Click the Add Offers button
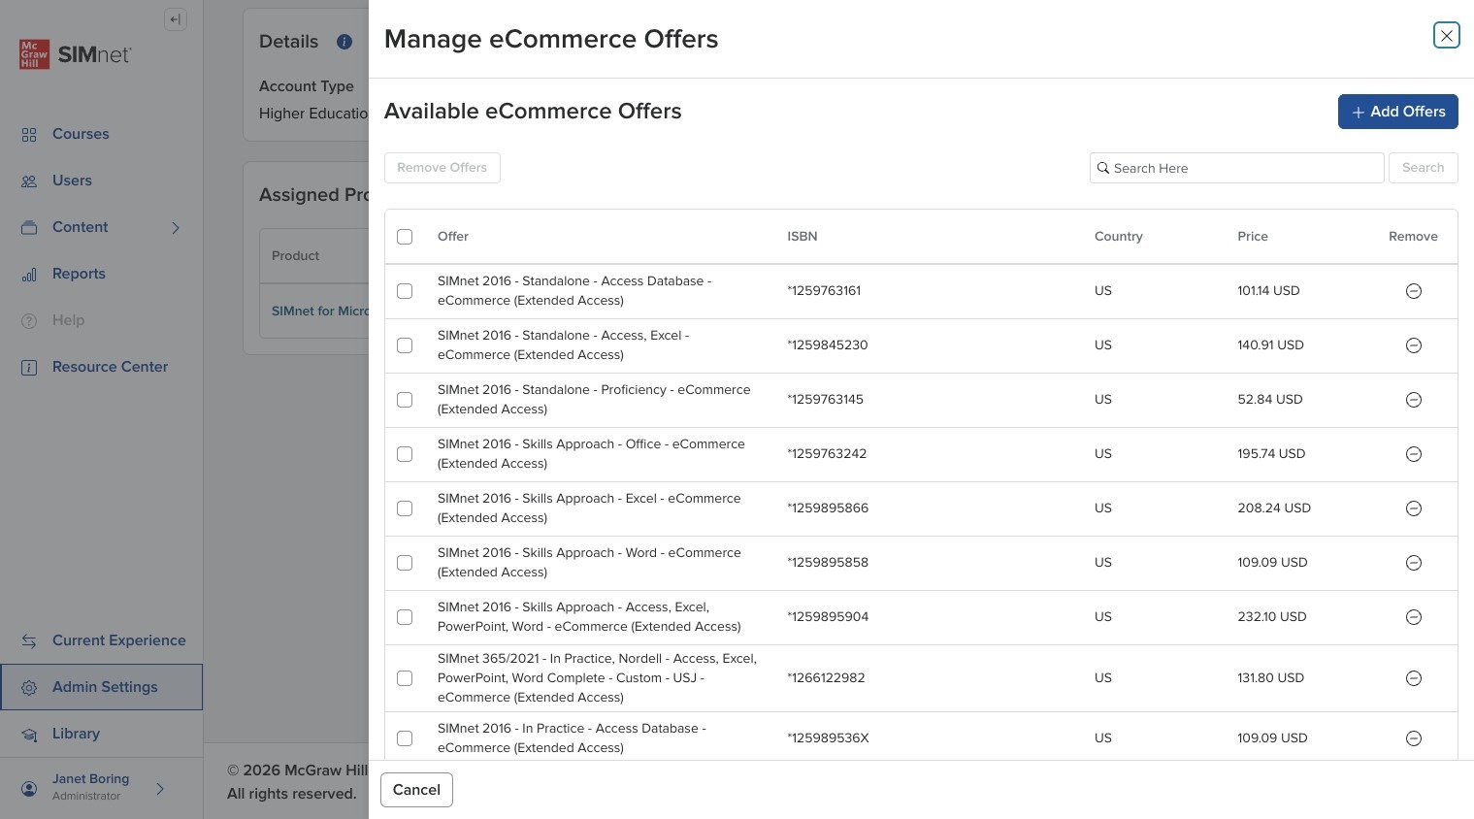 point(1397,112)
